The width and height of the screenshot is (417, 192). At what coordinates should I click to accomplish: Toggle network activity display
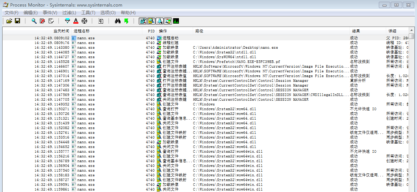[x=160, y=21]
